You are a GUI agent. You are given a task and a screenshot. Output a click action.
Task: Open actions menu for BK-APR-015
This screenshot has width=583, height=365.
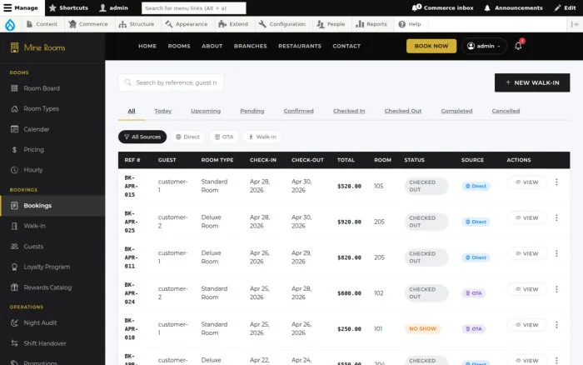click(556, 182)
